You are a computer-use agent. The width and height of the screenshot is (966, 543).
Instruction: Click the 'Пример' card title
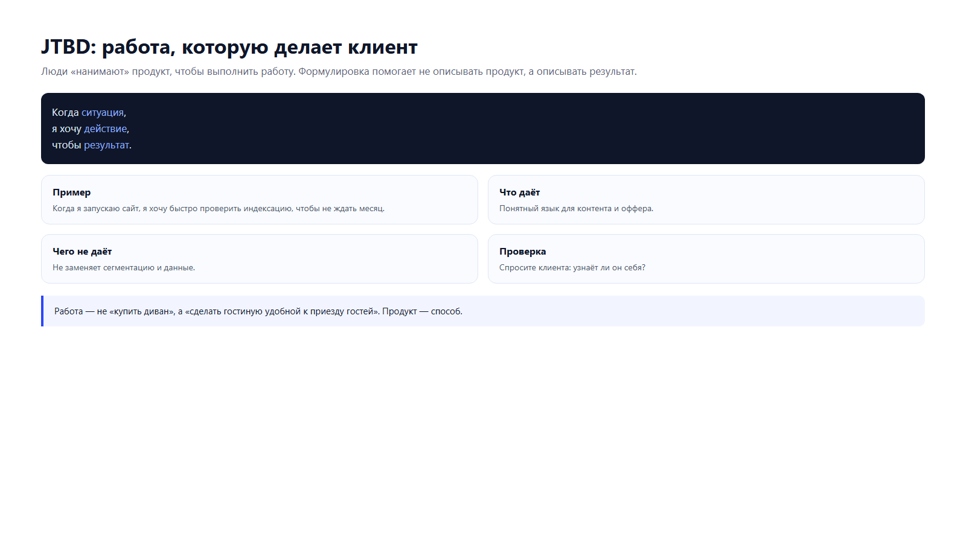click(x=71, y=192)
